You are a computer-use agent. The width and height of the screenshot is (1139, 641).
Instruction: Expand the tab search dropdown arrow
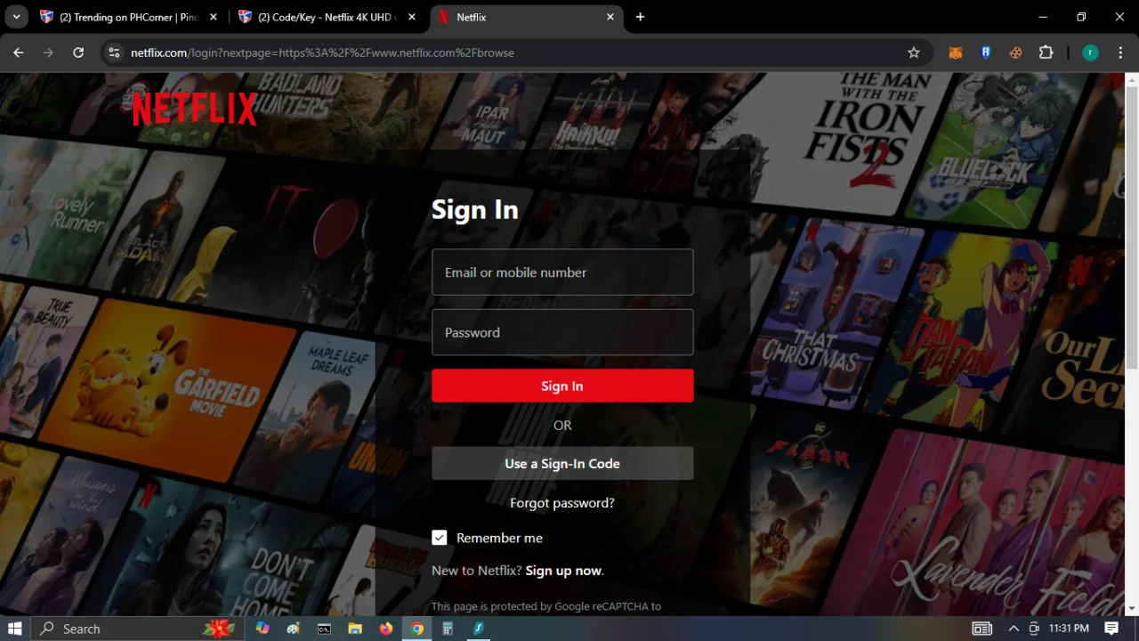(16, 17)
